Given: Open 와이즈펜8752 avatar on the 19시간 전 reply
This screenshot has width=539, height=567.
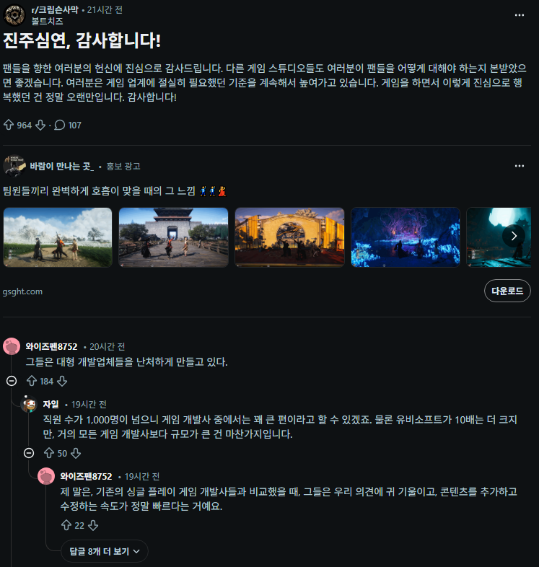Looking at the screenshot, I should pyautogui.click(x=46, y=476).
